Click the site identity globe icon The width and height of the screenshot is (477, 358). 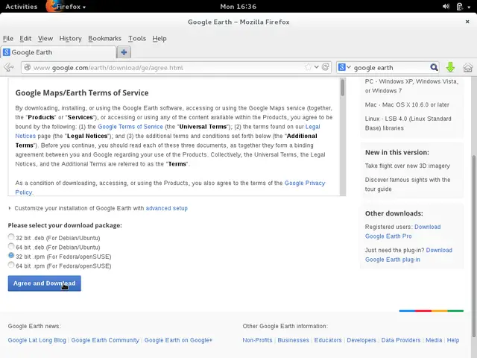[x=28, y=67]
